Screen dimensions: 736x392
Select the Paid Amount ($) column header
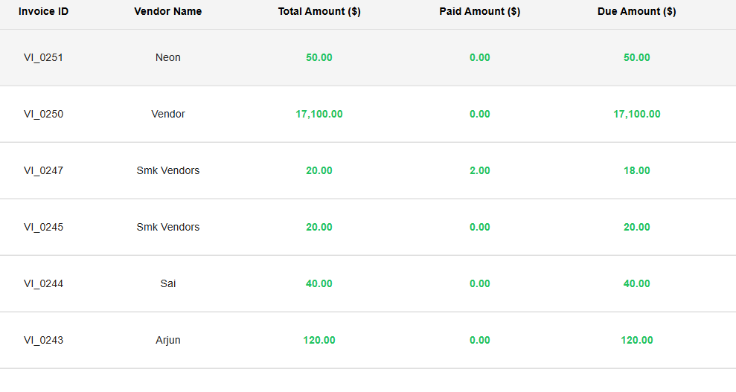479,12
